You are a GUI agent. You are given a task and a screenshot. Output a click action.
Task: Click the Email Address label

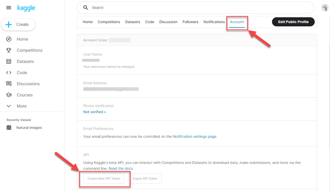click(x=95, y=83)
